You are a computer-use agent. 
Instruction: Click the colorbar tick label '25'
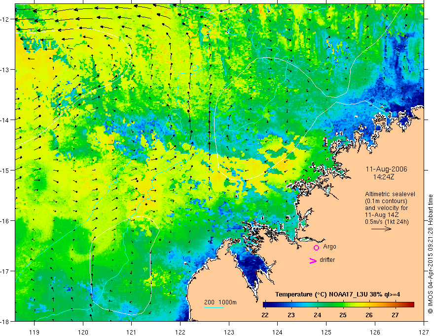coord(343,315)
